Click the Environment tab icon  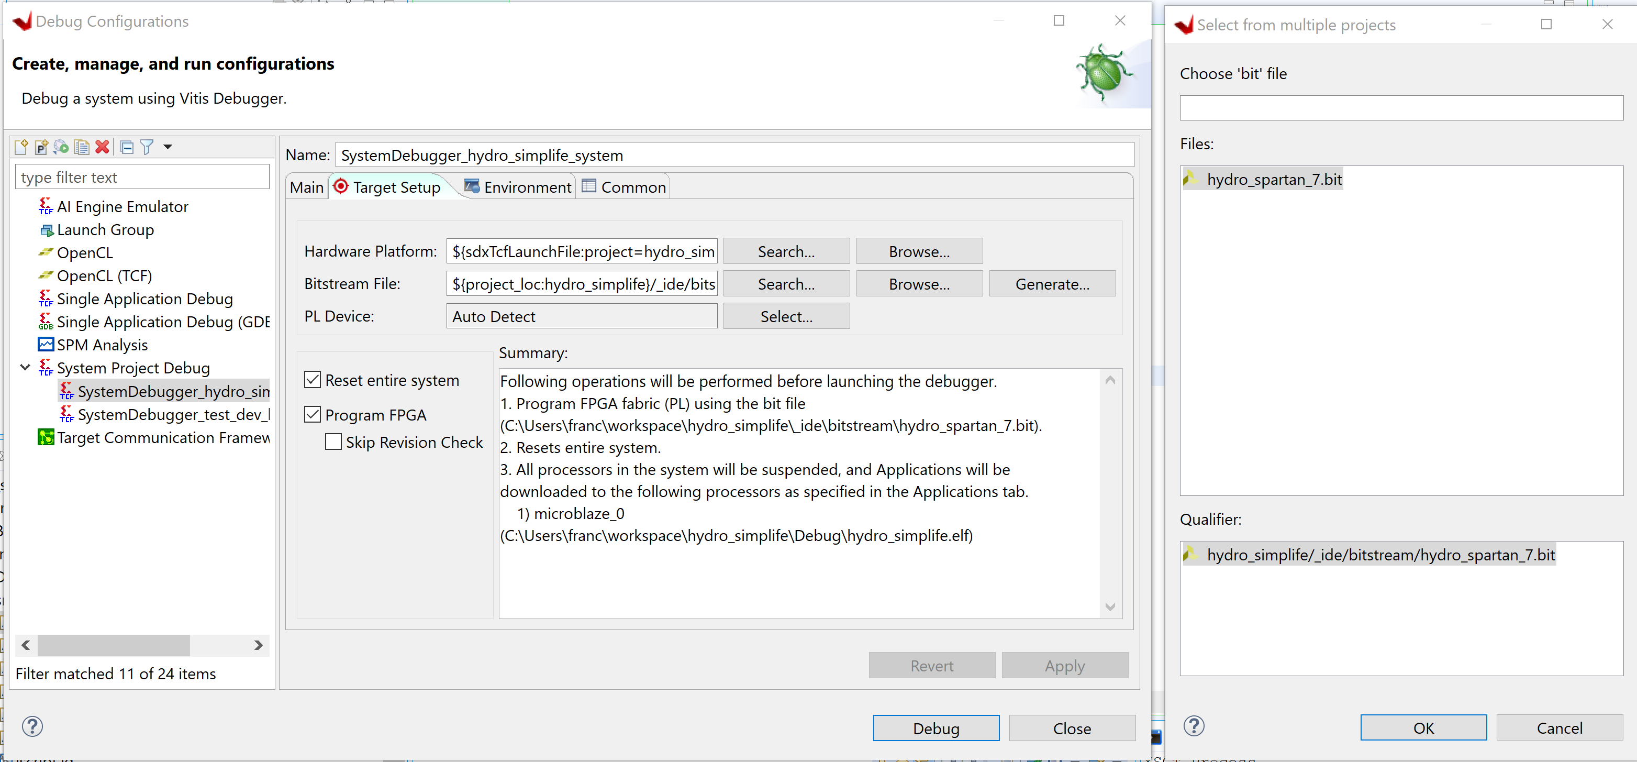tap(472, 186)
